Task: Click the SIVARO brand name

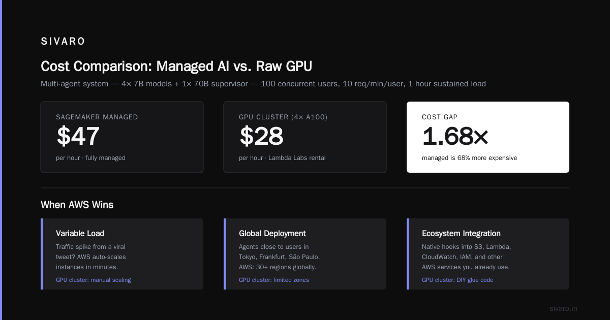Action: (x=63, y=42)
